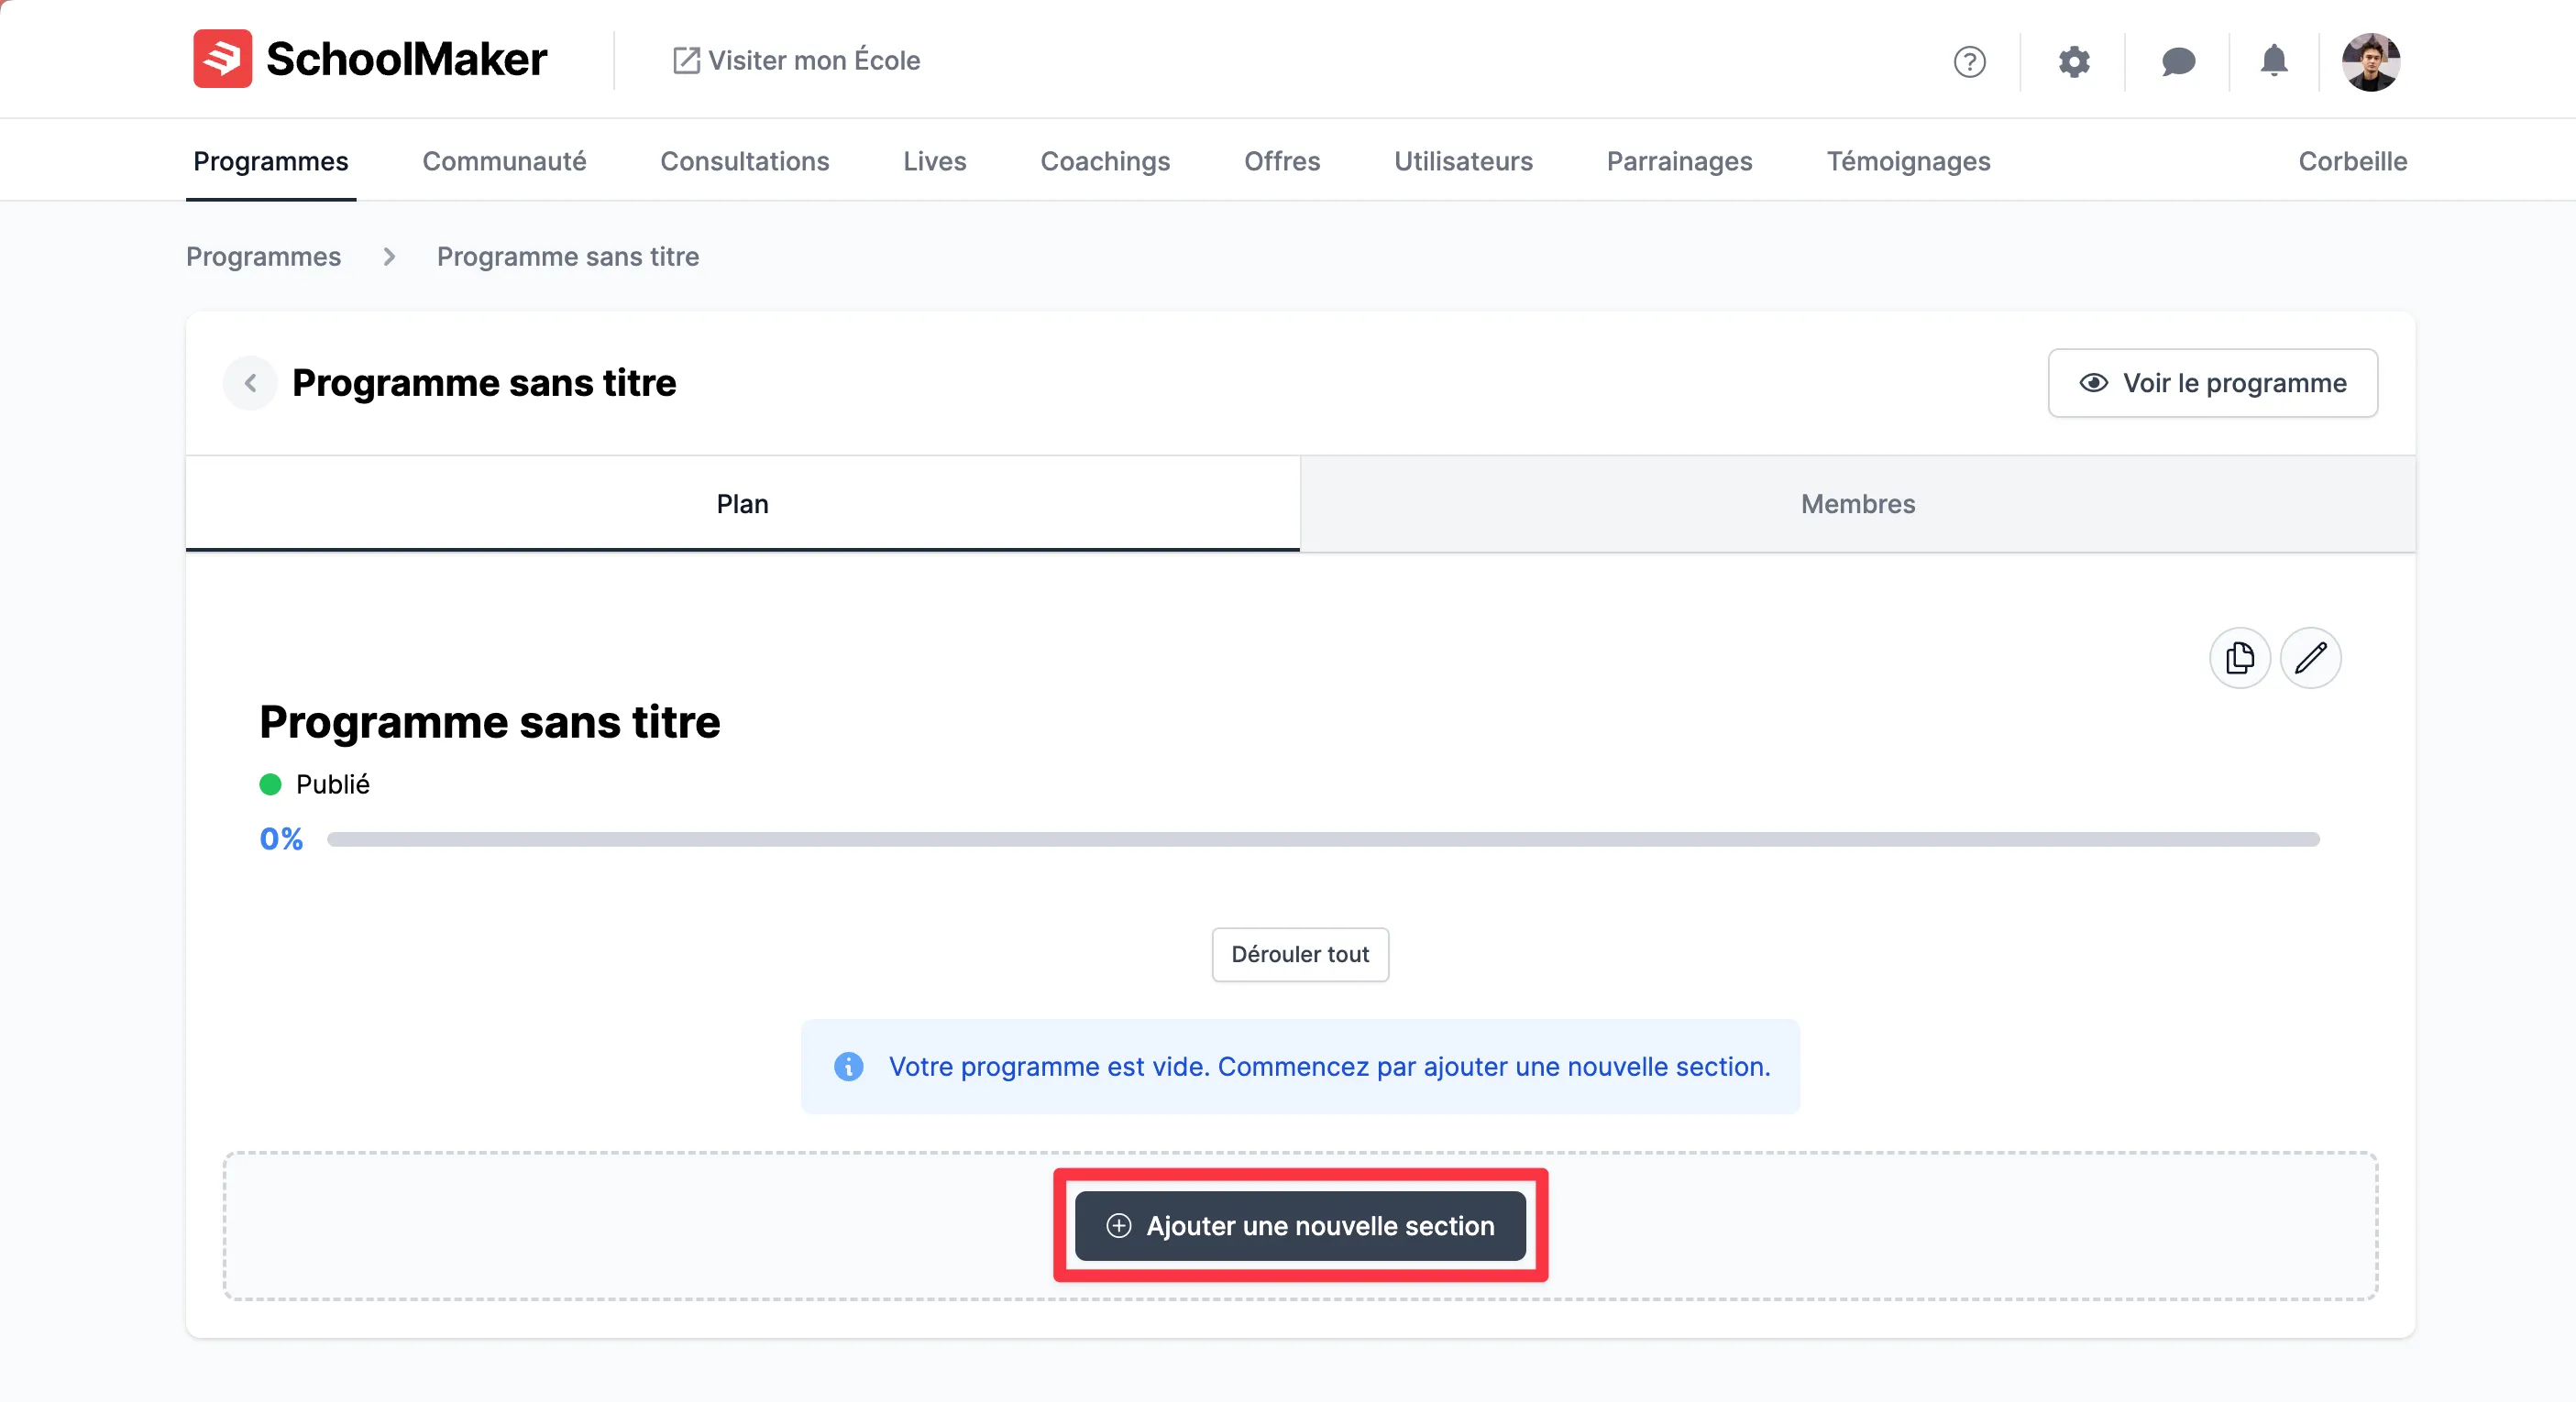2576x1402 pixels.
Task: Open the Témoignages tab
Action: 1908,162
